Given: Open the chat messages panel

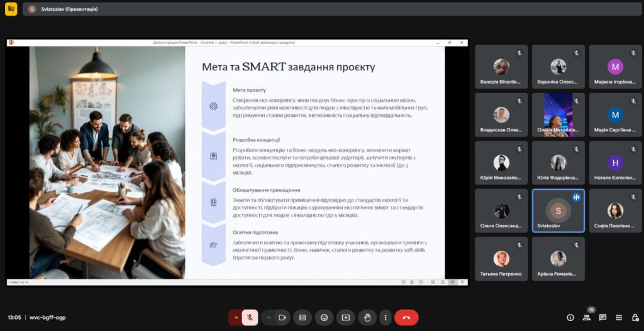Looking at the screenshot, I should [x=602, y=318].
